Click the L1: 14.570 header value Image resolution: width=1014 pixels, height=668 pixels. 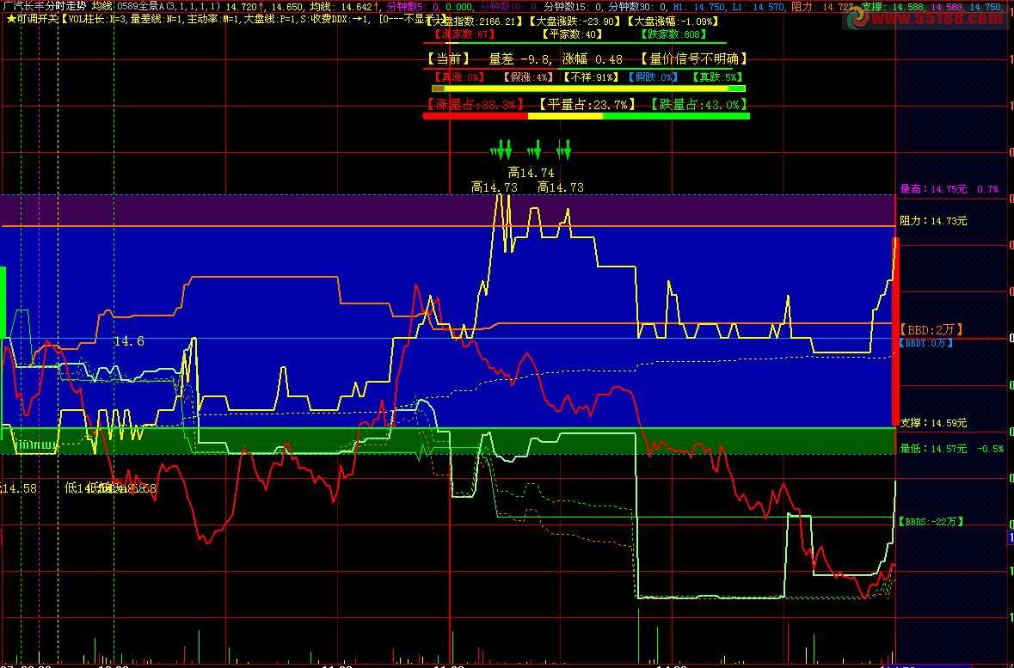(757, 7)
